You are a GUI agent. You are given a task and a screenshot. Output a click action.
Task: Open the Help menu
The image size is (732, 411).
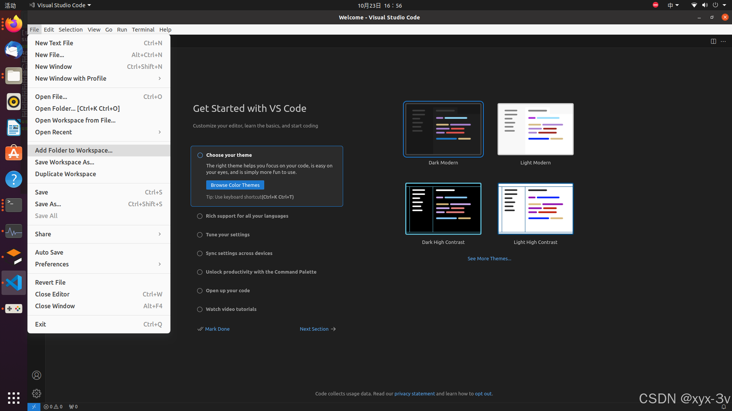pos(165,30)
